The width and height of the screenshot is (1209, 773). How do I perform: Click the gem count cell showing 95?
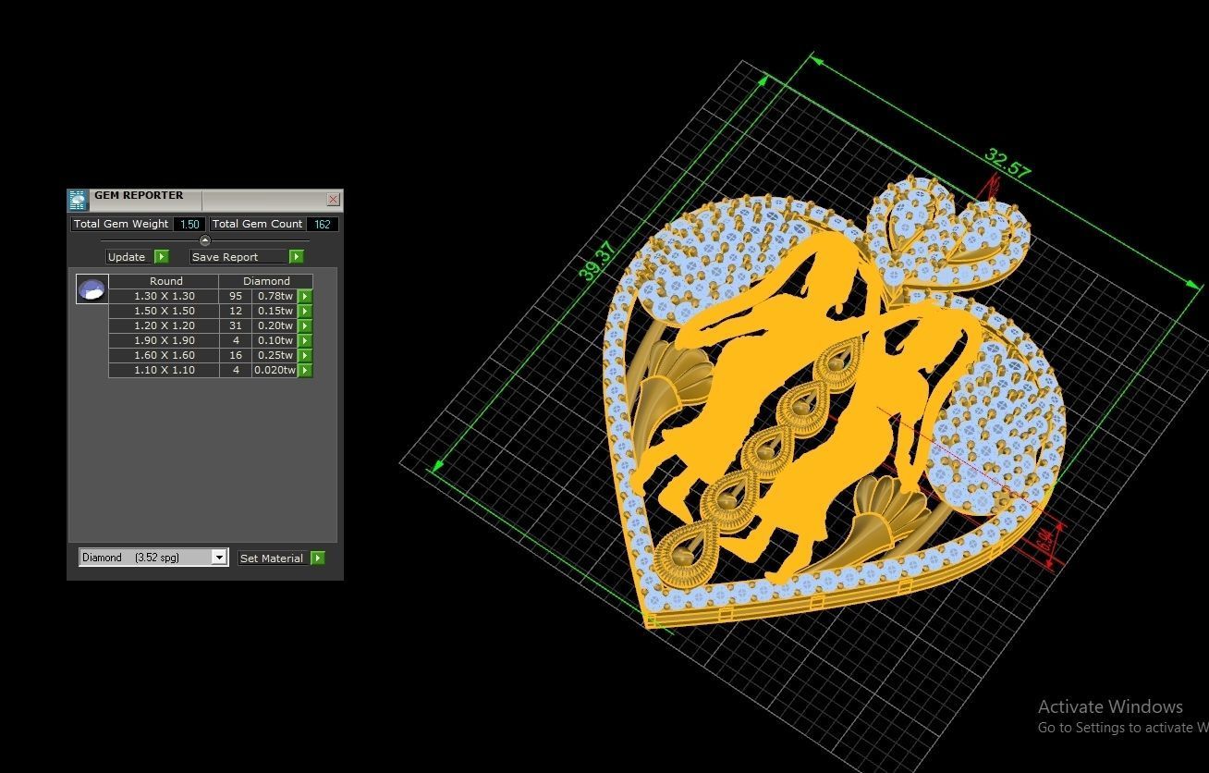click(236, 297)
